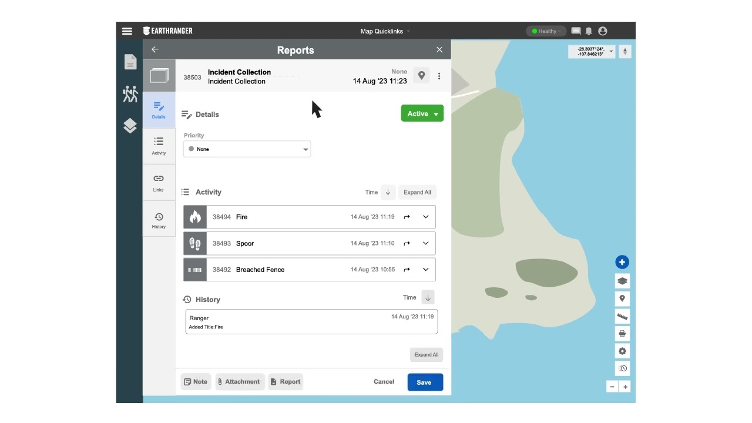Reset map bearing with compass icon
Screen dimensions: 752x423
[x=625, y=52]
